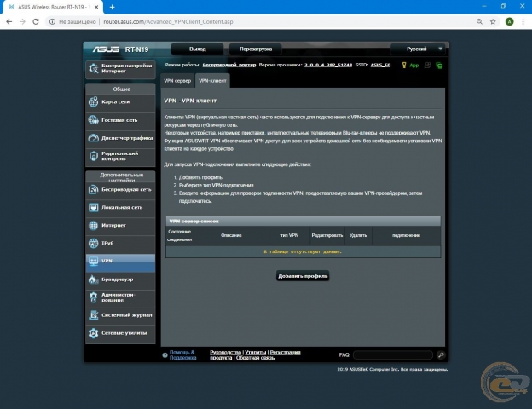Click the FAQ search magnifier icon
The image size is (532, 409).
441,354
